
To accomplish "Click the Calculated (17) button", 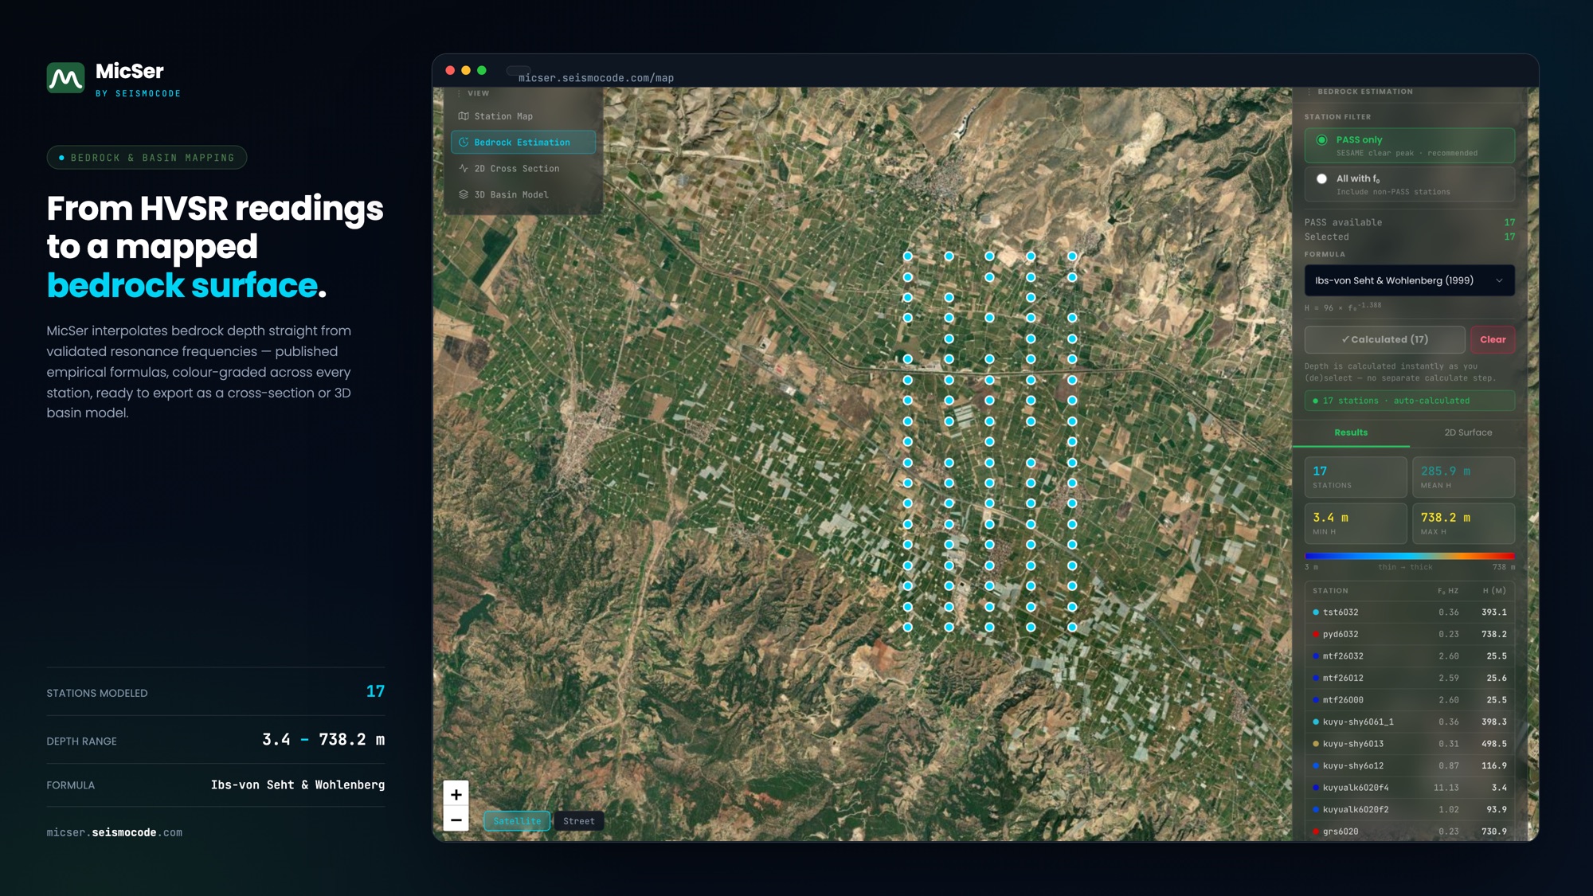I will click(x=1384, y=339).
